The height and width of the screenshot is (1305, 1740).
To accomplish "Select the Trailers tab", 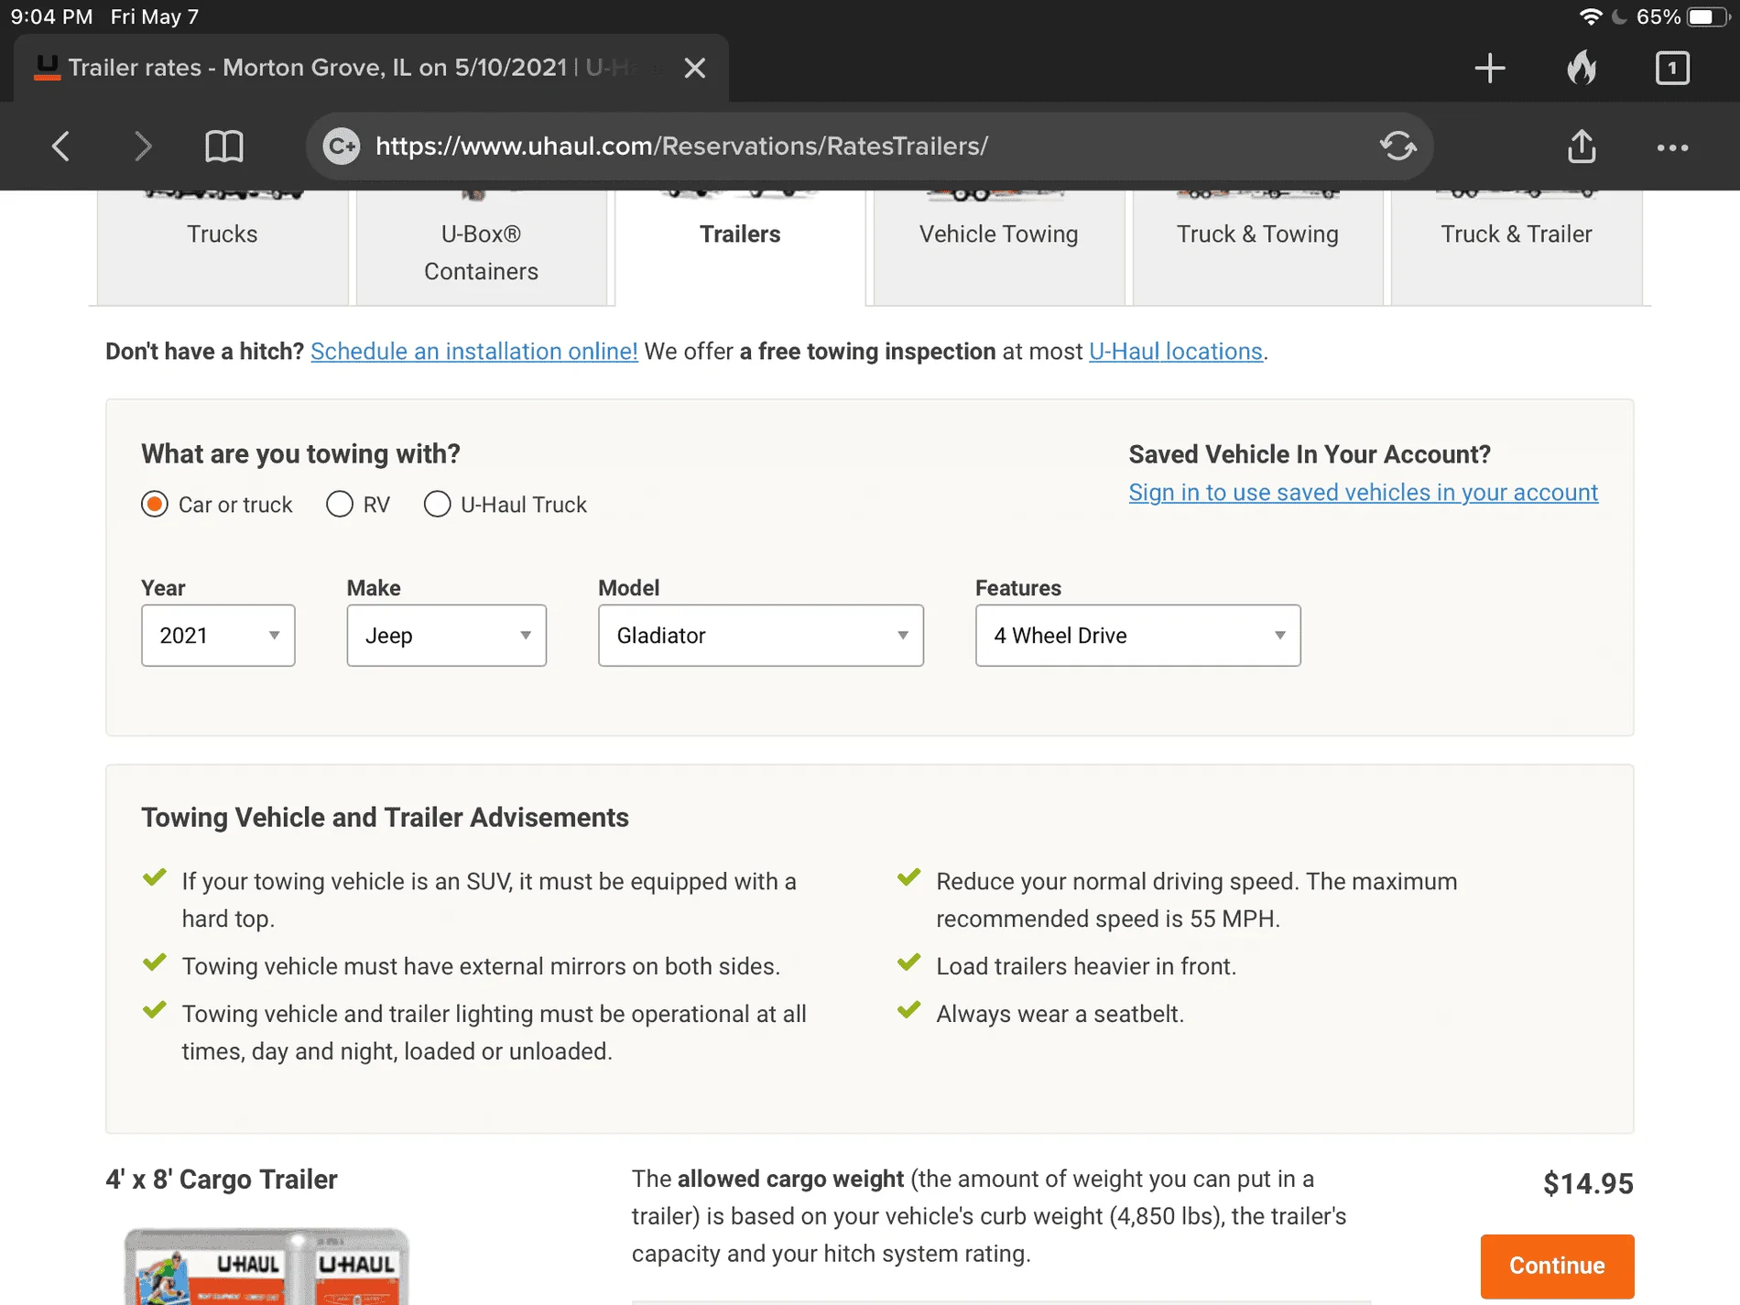I will (740, 247).
